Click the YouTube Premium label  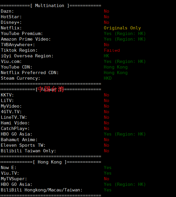coord(22,34)
